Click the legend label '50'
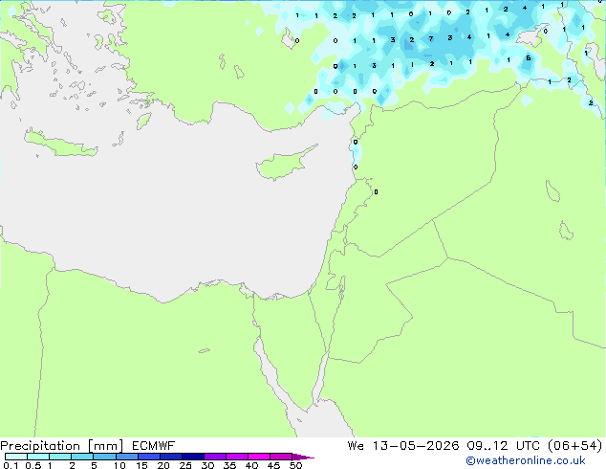 coord(295,465)
